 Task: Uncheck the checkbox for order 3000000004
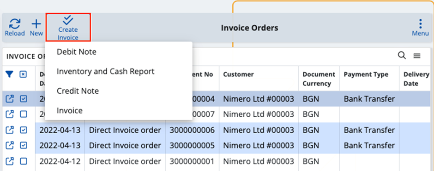click(24, 99)
